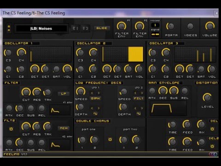Toggle the signal routing indicator

(x=155, y=35)
